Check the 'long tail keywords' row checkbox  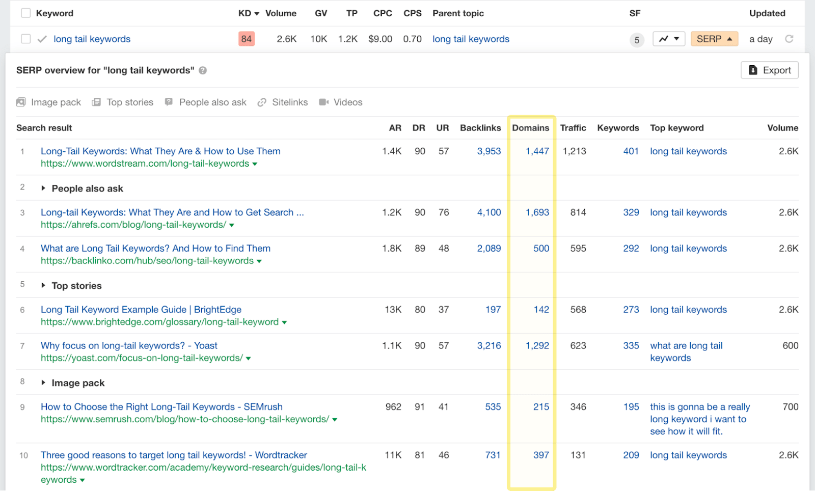(x=26, y=39)
